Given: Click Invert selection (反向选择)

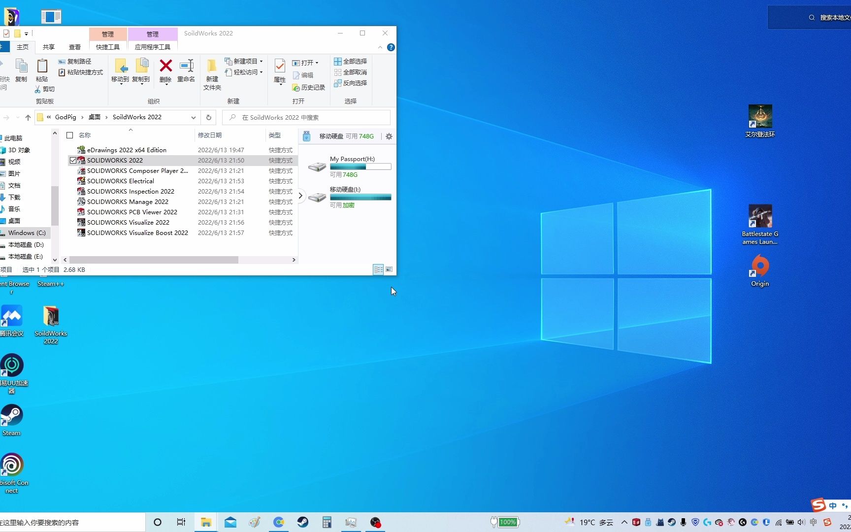Looking at the screenshot, I should coord(351,83).
